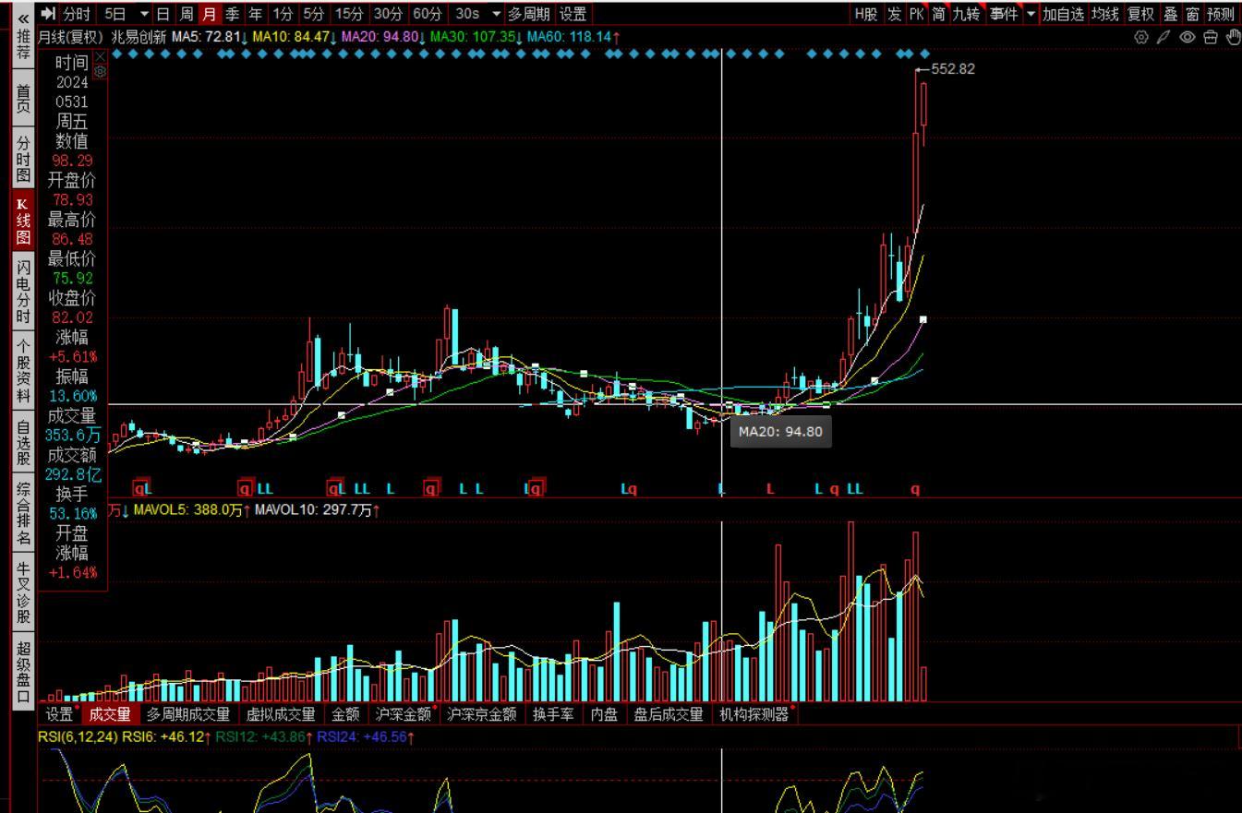Viewport: 1242px width, 813px height.
Task: Open 自选股 sidebar item
Action: tap(23, 441)
